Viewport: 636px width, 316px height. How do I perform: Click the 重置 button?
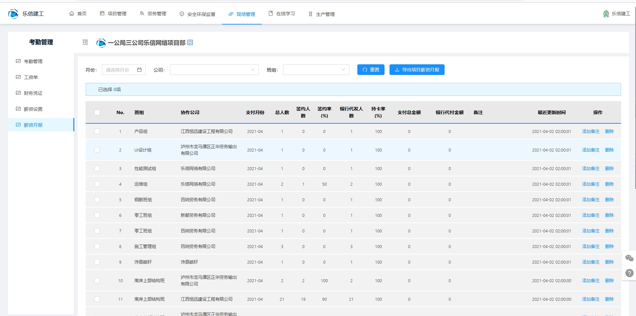[x=371, y=70]
